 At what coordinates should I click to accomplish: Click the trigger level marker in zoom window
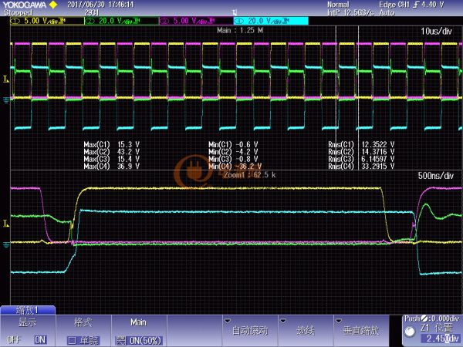point(6,224)
